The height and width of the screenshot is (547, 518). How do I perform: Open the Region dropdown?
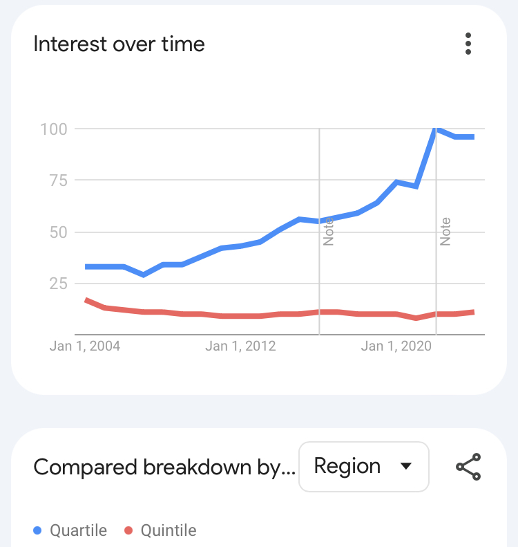tap(364, 467)
